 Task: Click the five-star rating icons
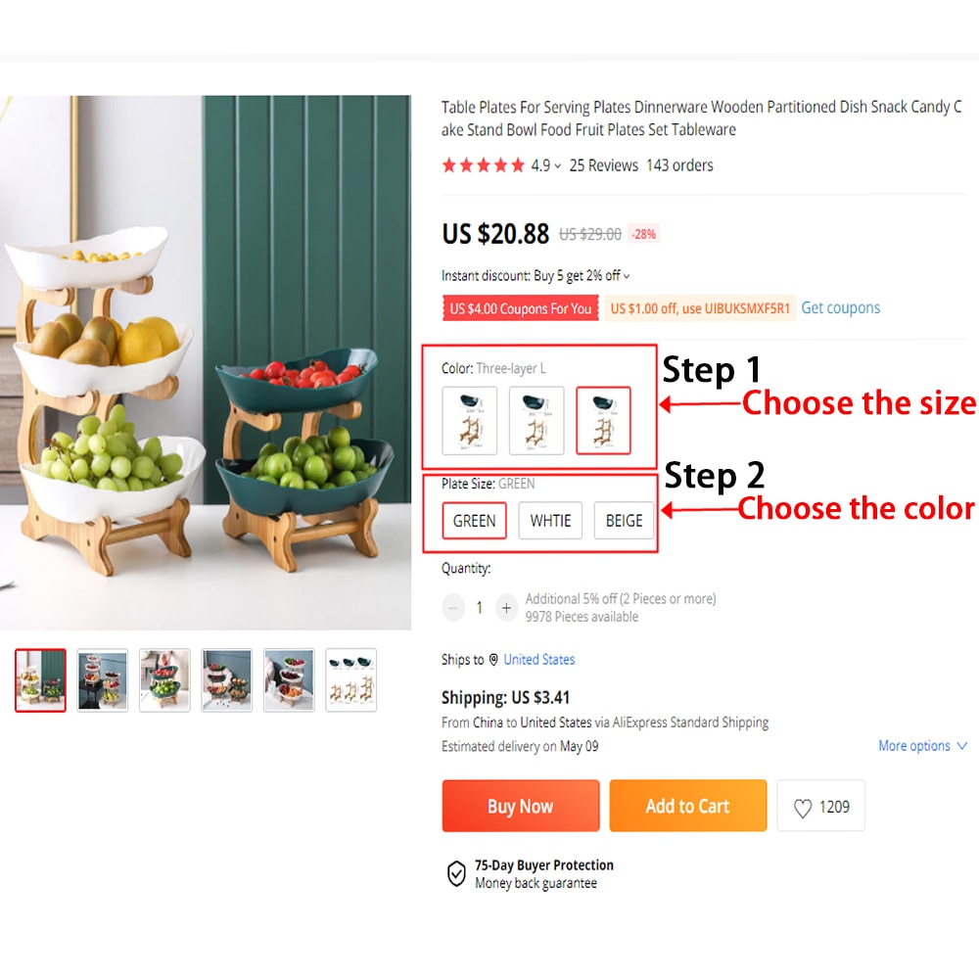click(x=484, y=165)
